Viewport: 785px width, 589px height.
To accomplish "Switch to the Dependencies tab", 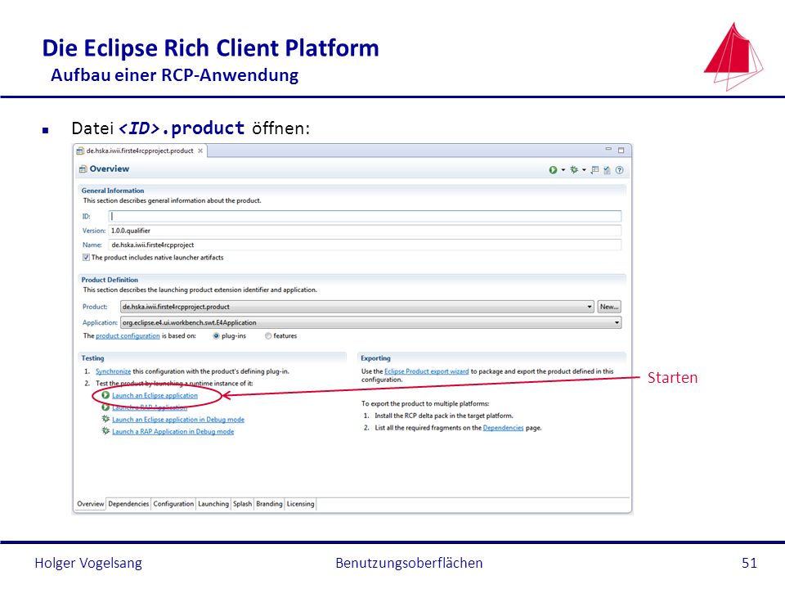I will click(x=128, y=504).
